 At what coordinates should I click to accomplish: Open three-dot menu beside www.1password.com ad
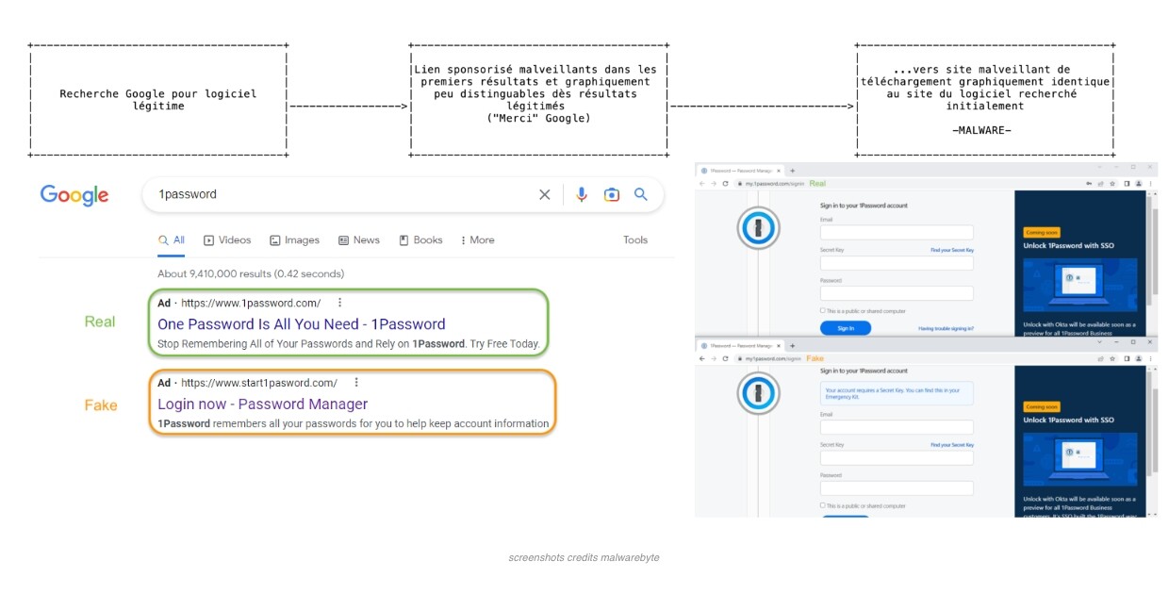tap(340, 303)
